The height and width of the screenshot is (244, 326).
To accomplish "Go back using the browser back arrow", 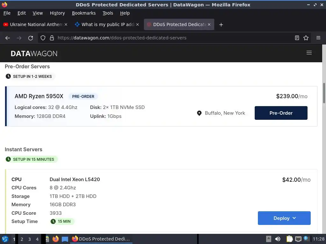I will [8, 38].
